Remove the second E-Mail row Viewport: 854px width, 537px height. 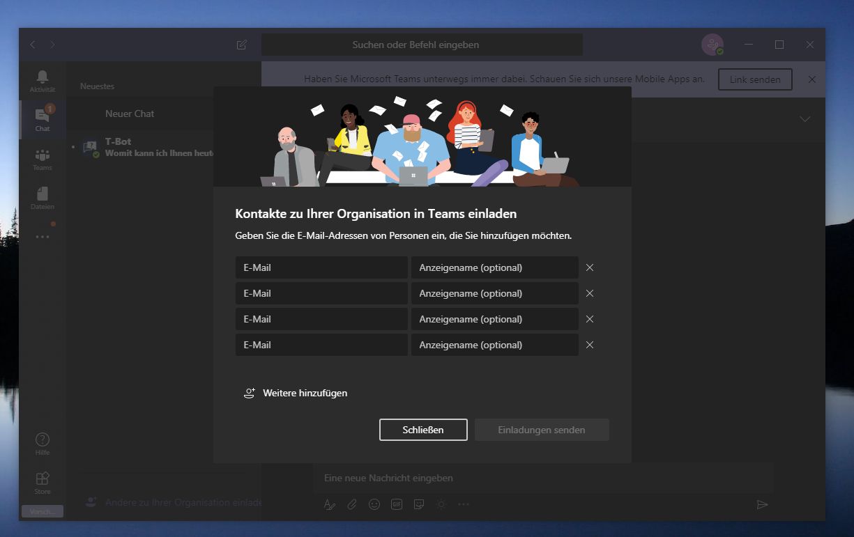590,293
